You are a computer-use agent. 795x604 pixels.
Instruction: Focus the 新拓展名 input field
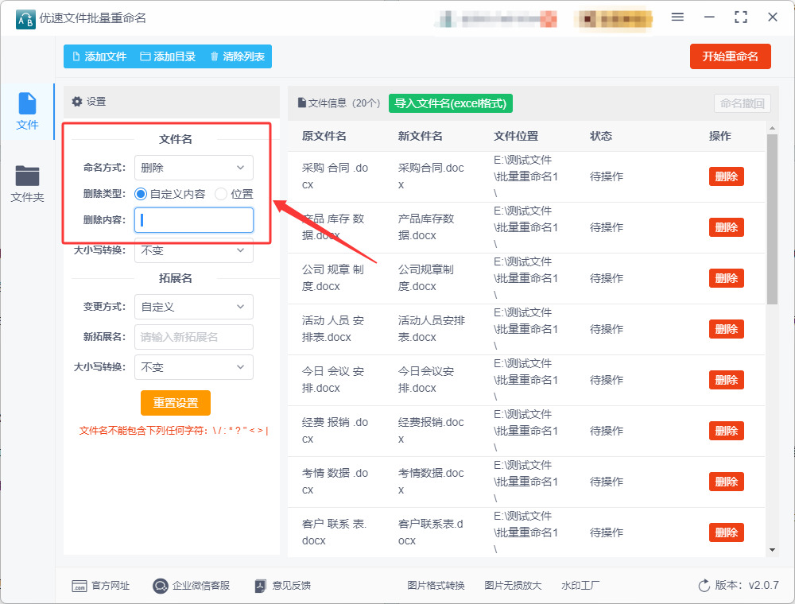pyautogui.click(x=194, y=337)
